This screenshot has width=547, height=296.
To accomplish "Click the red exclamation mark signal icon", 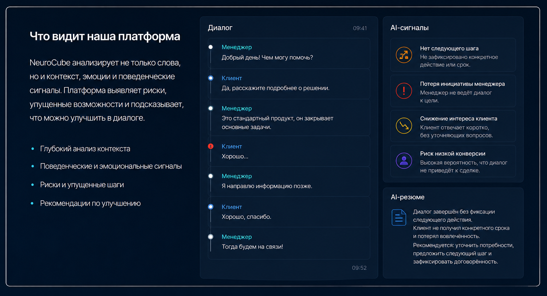I will 404,91.
